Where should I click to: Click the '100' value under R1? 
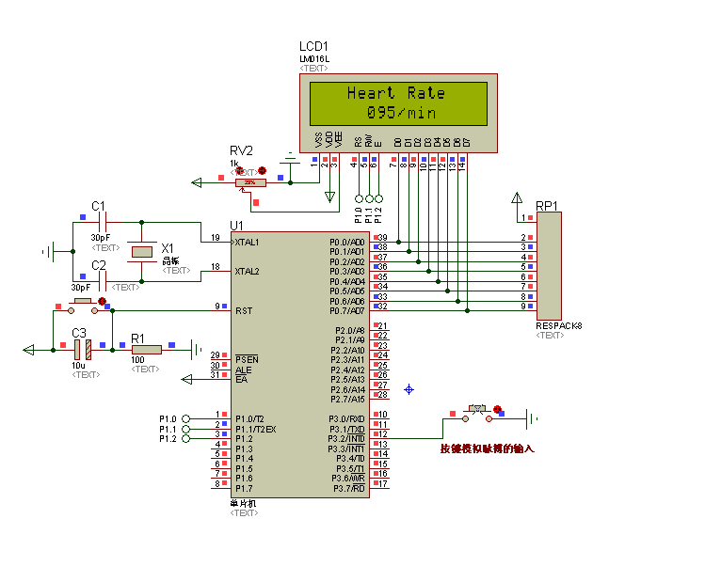pos(137,360)
